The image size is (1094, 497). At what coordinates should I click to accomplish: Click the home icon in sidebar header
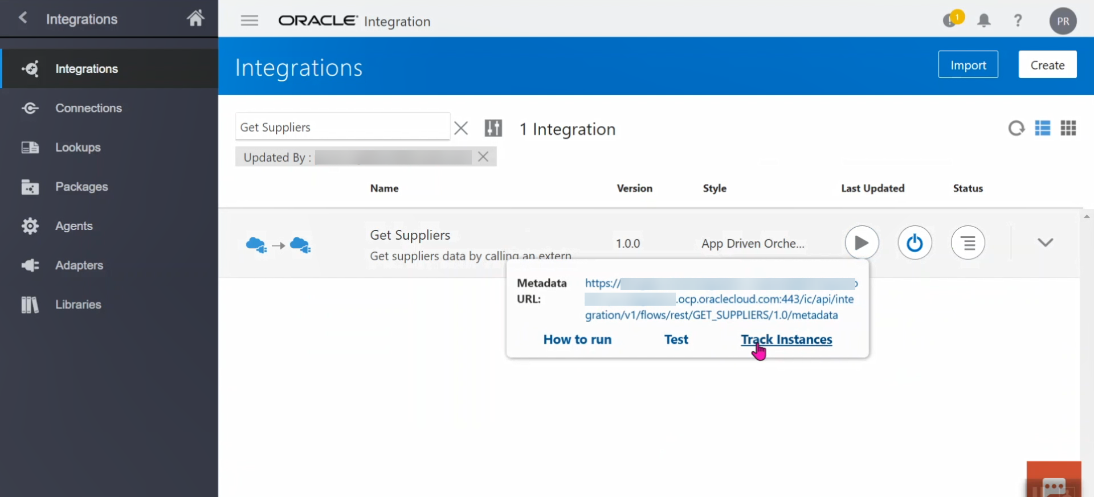tap(195, 19)
